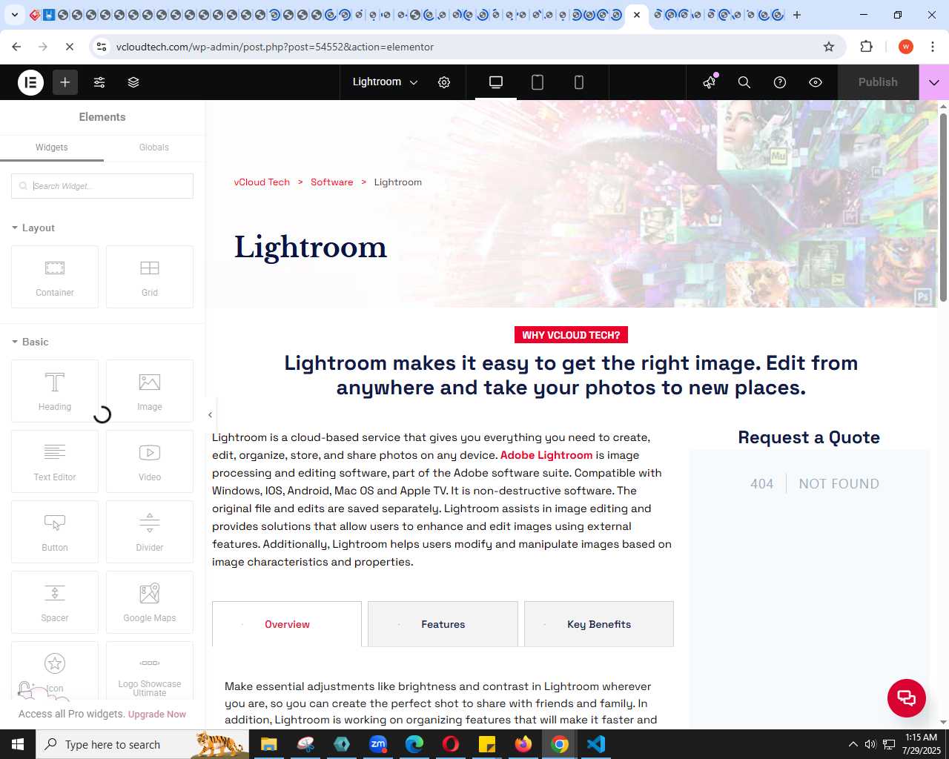Click the WHY VCLOUD TECH? badge
The width and height of the screenshot is (949, 759).
(x=571, y=335)
